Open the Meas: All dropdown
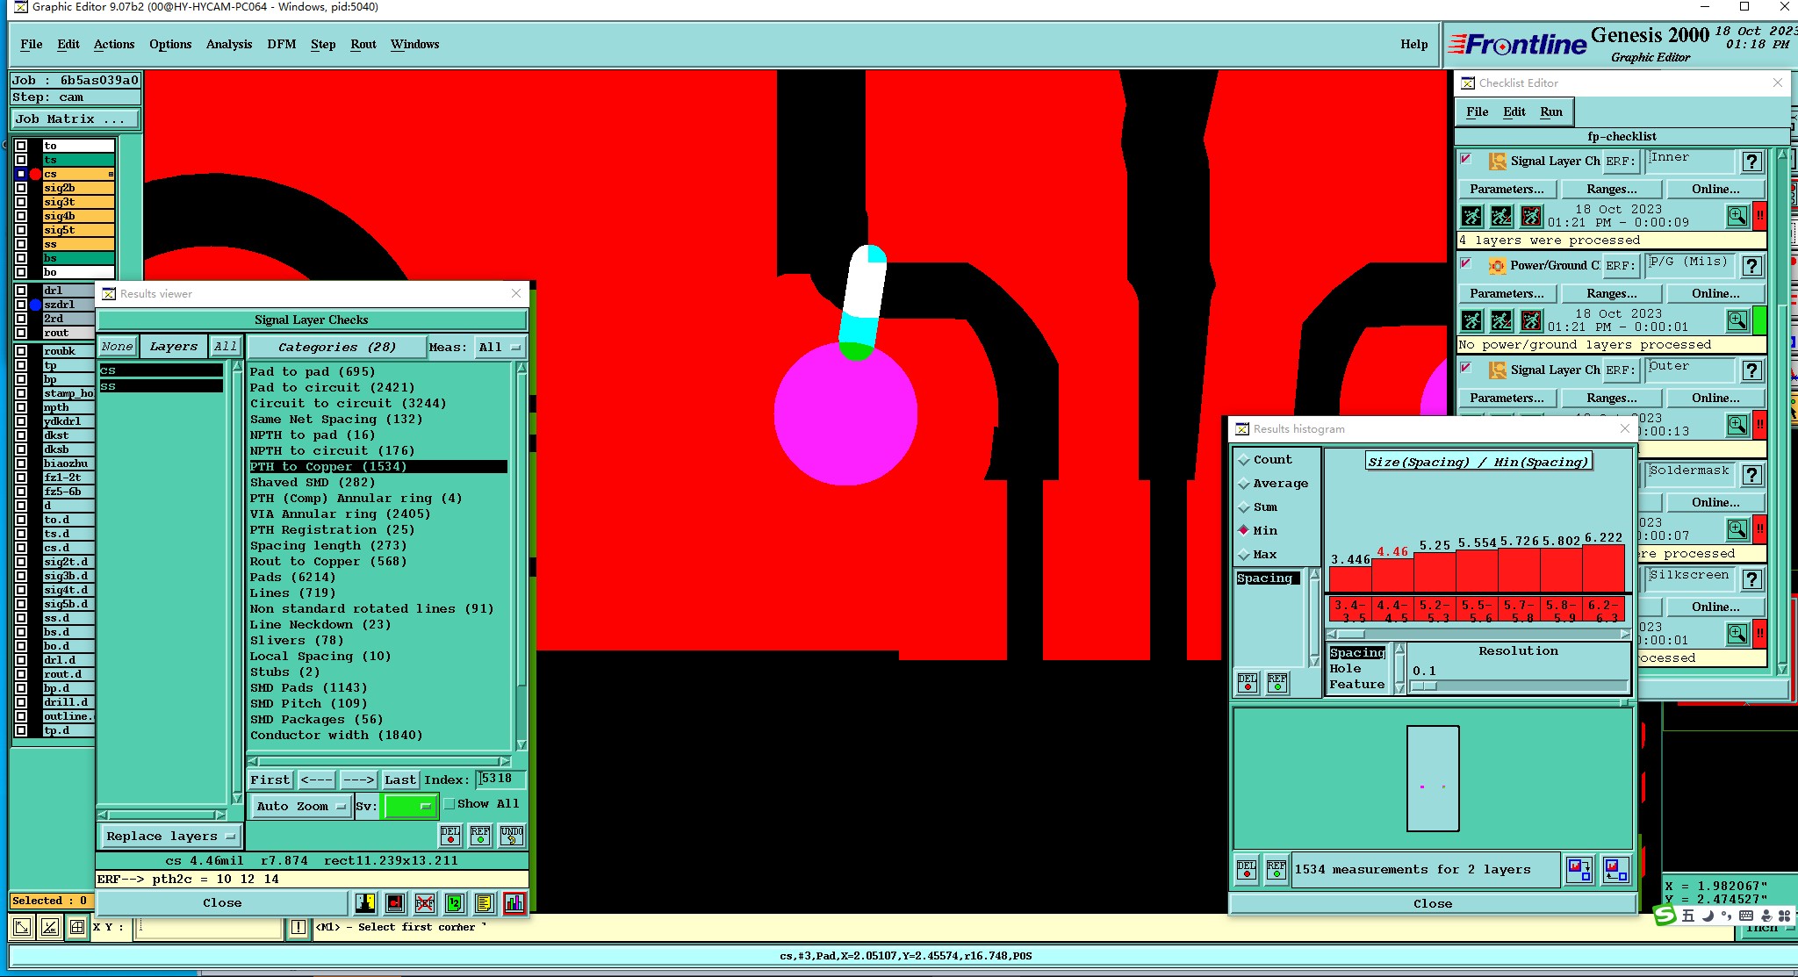The height and width of the screenshot is (977, 1798). click(500, 347)
